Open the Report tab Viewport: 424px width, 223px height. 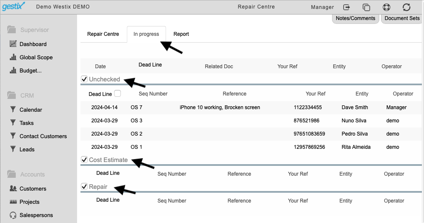point(181,34)
